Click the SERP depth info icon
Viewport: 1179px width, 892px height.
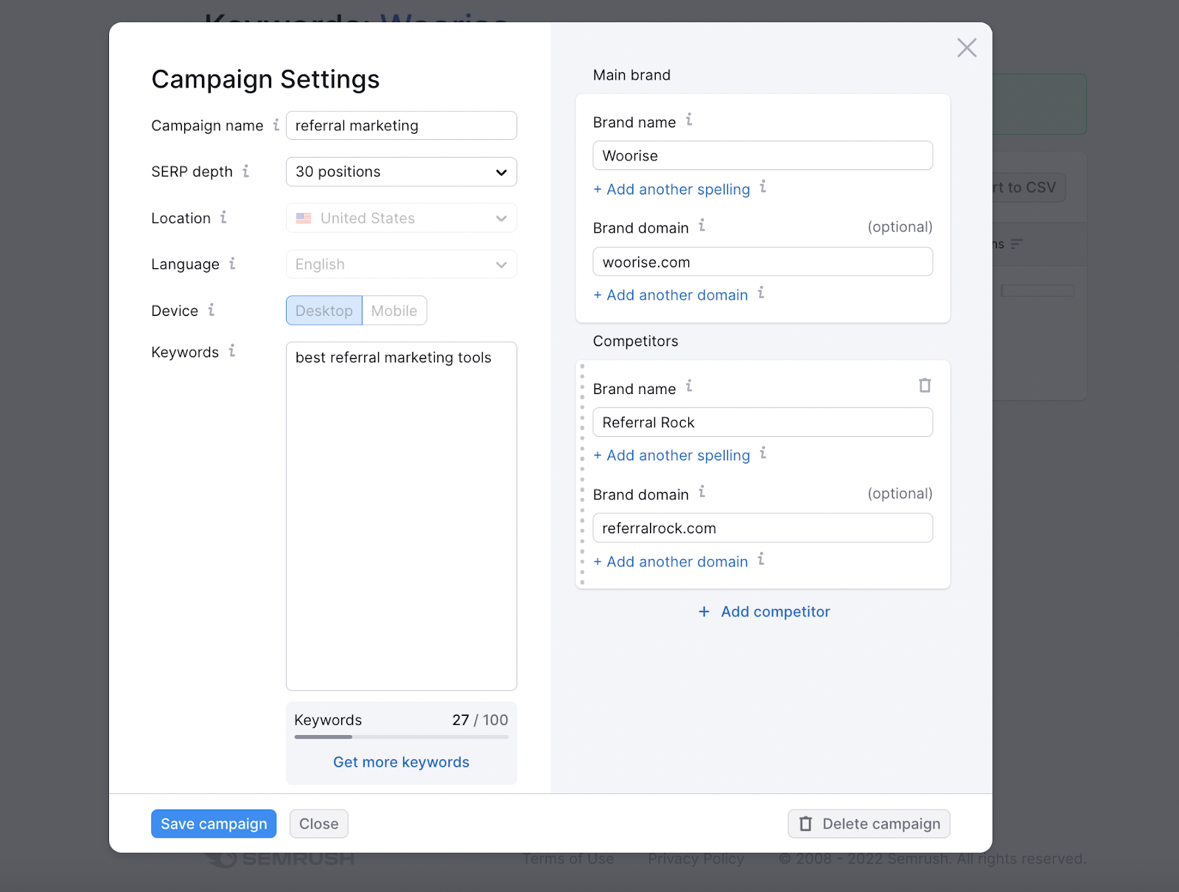tap(246, 171)
